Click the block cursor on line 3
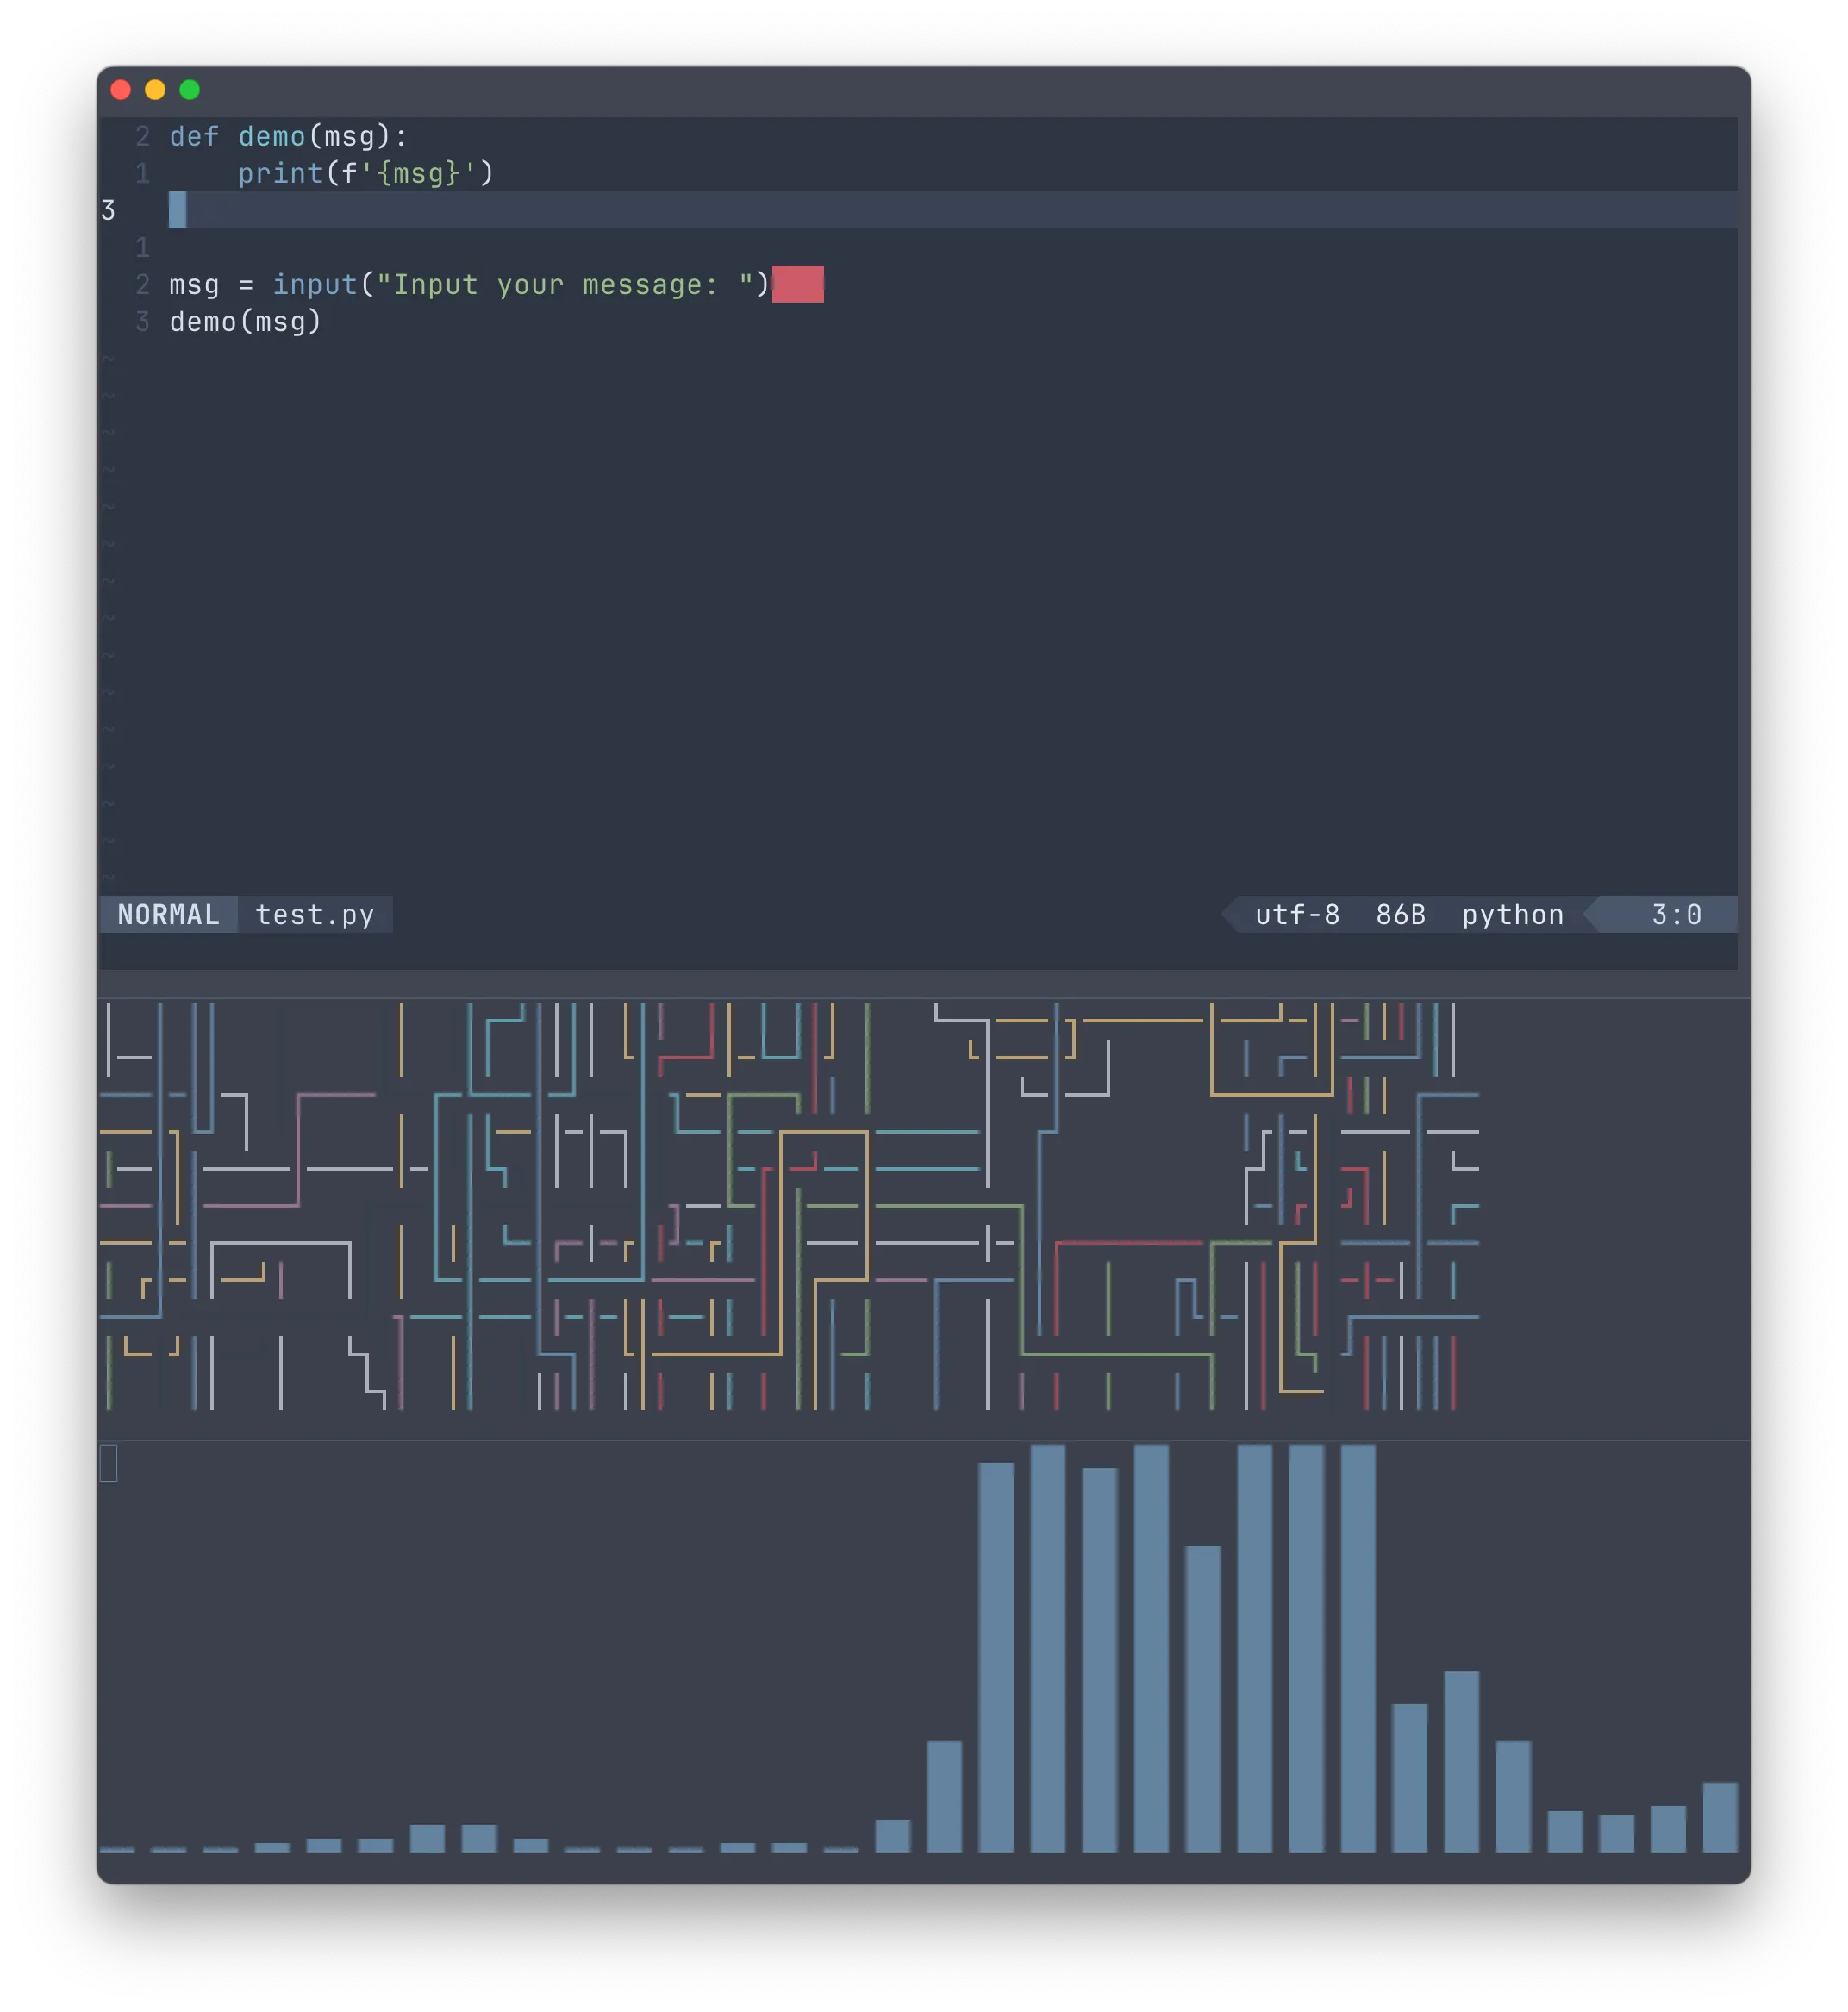This screenshot has height=2012, width=1848. pos(178,210)
